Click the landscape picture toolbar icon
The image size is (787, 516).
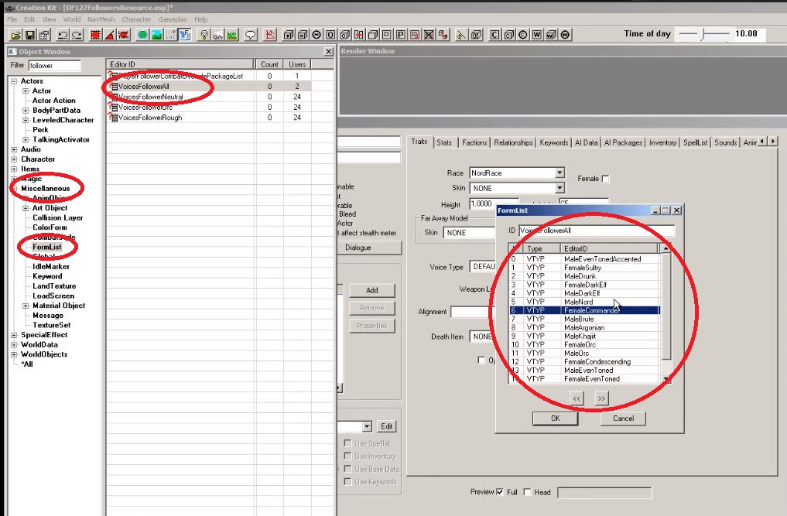tap(157, 35)
